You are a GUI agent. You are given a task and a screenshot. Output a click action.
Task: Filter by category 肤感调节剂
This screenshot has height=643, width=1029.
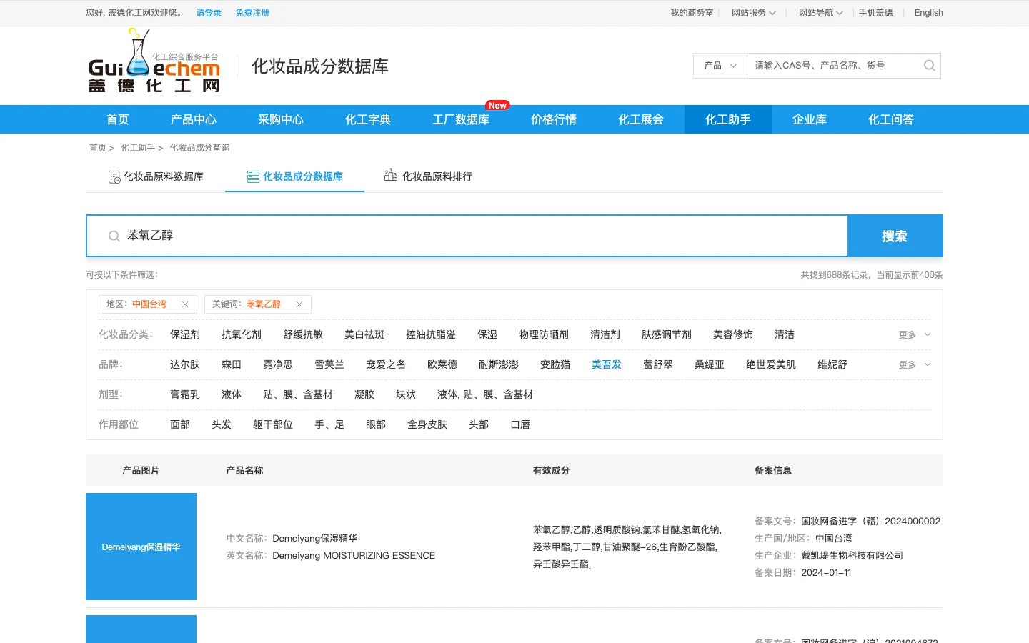(667, 334)
